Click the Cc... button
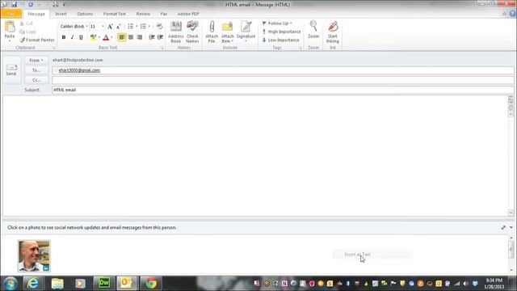This screenshot has width=517, height=291. click(x=36, y=80)
